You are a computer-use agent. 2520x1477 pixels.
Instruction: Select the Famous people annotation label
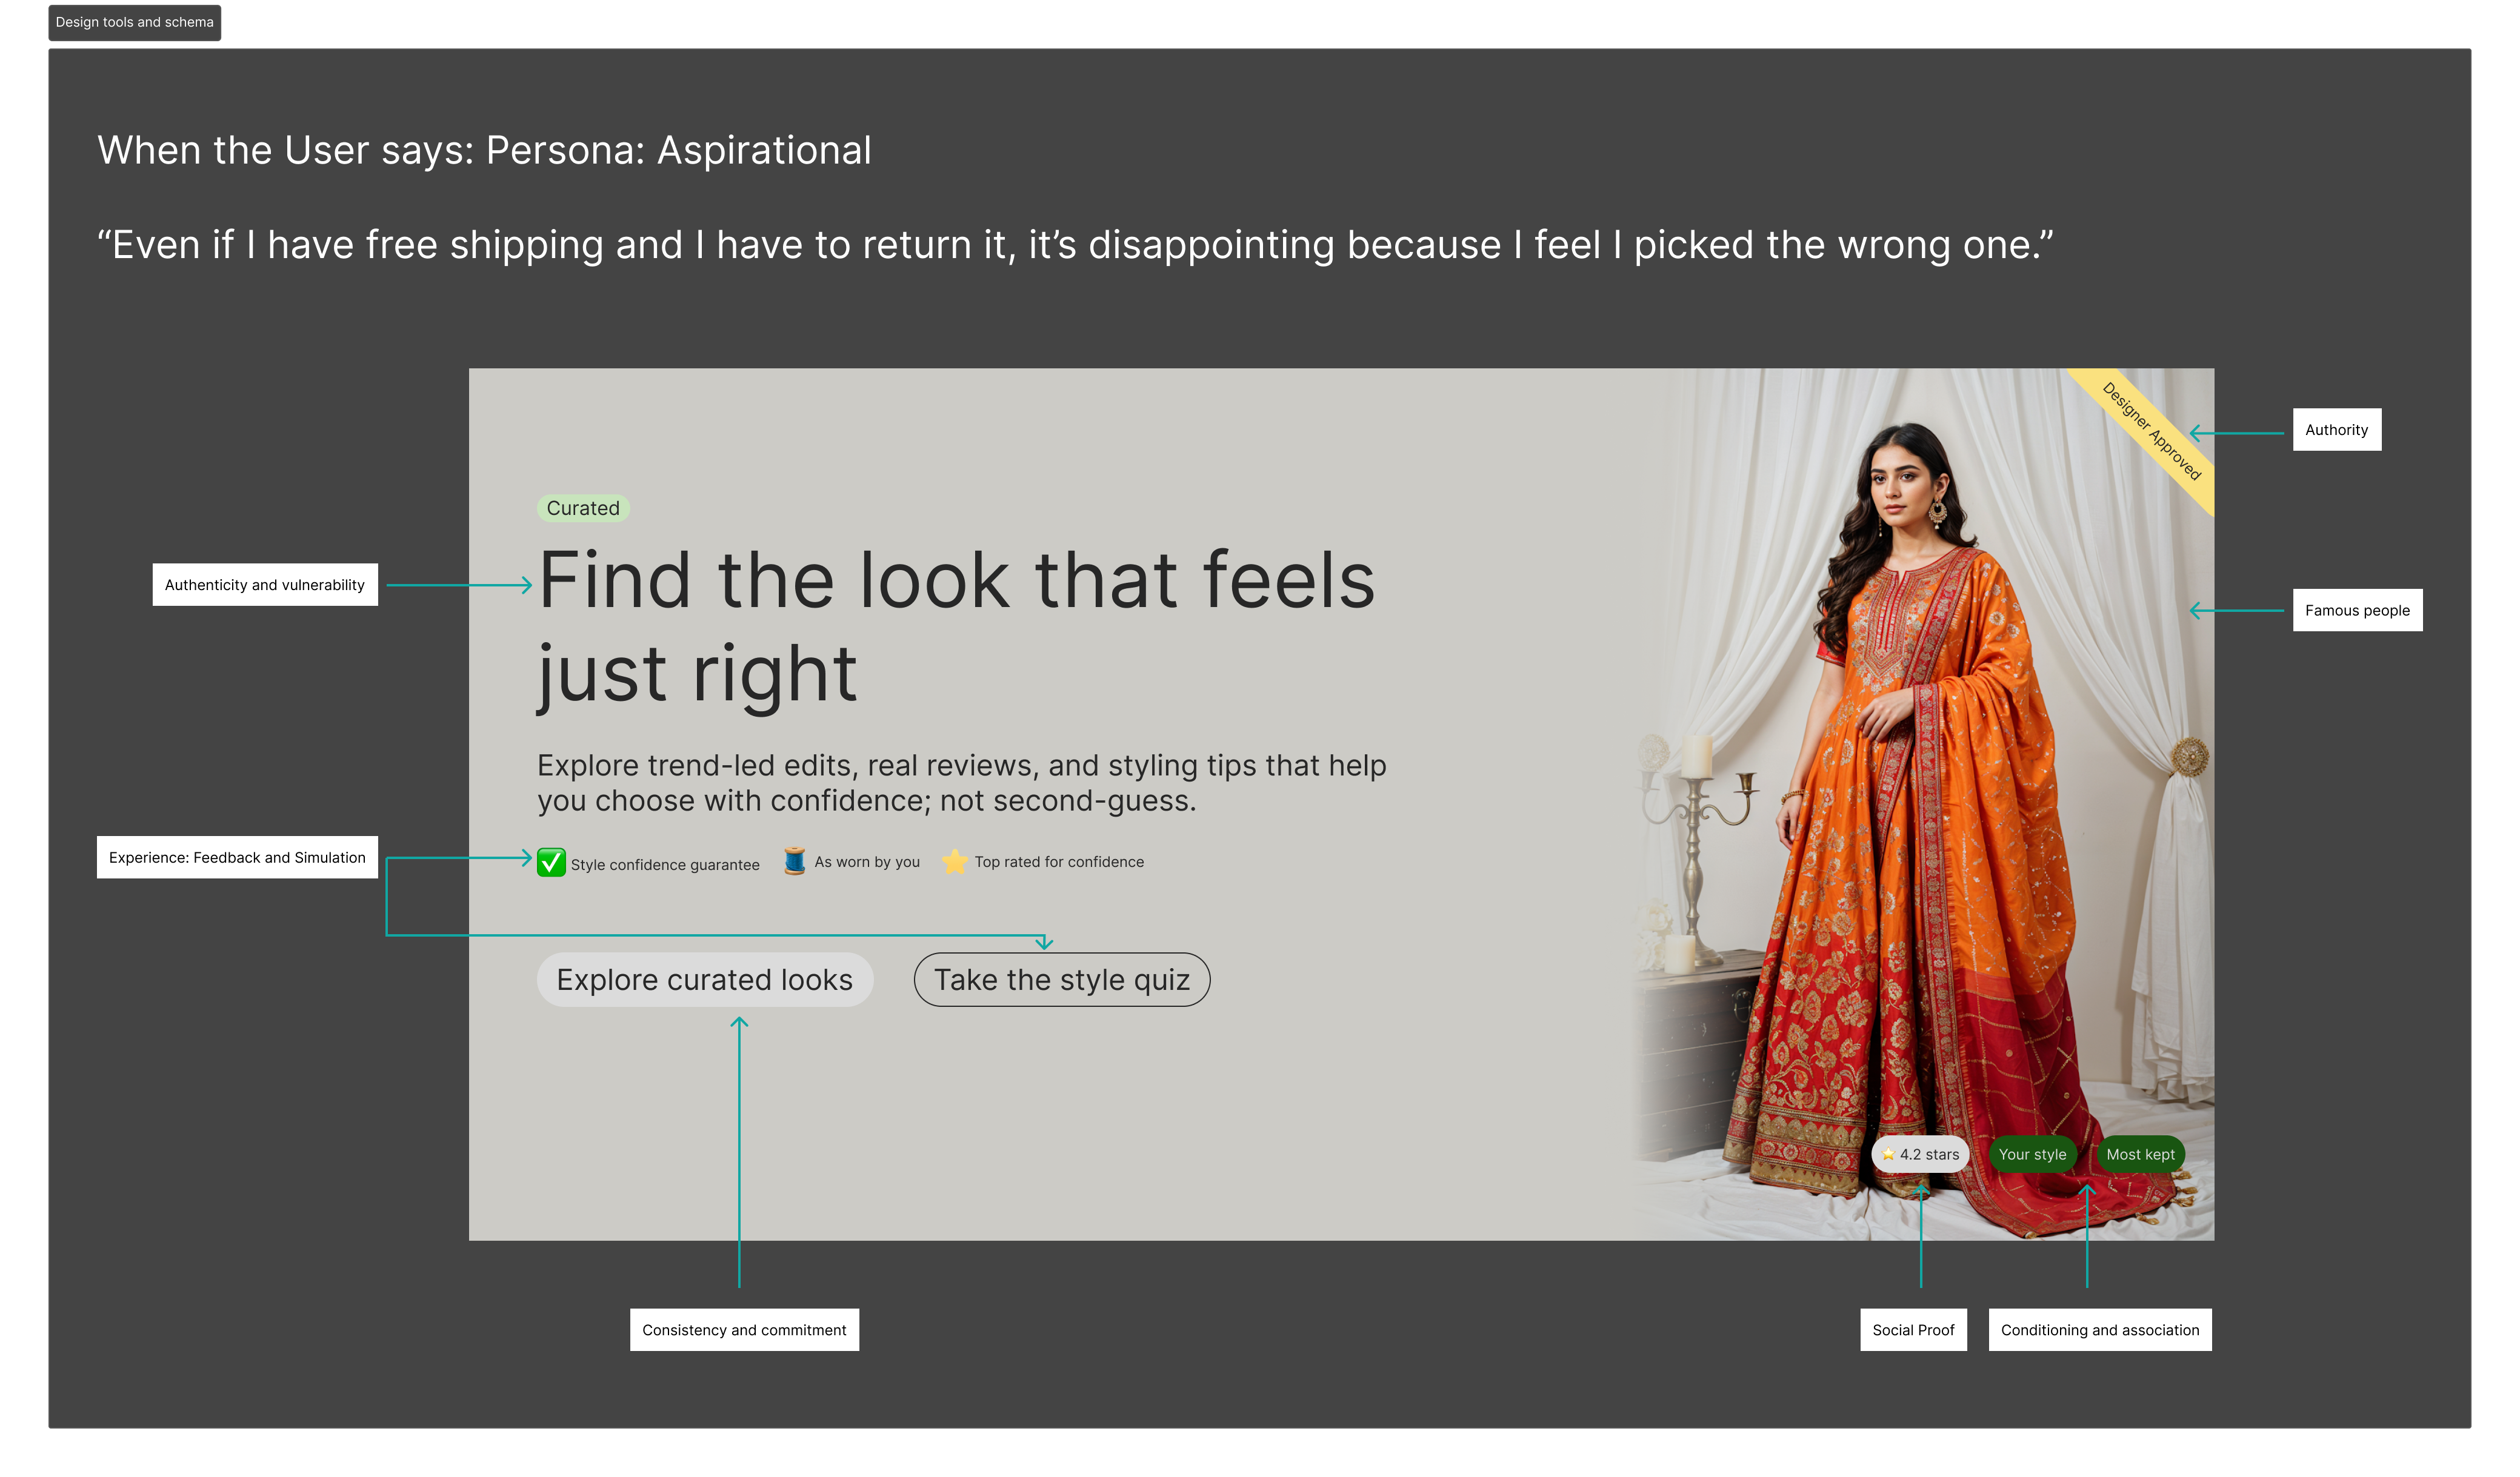[x=2357, y=611]
